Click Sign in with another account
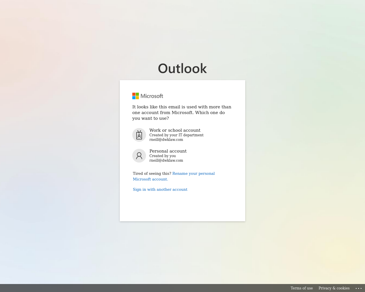 click(x=160, y=189)
